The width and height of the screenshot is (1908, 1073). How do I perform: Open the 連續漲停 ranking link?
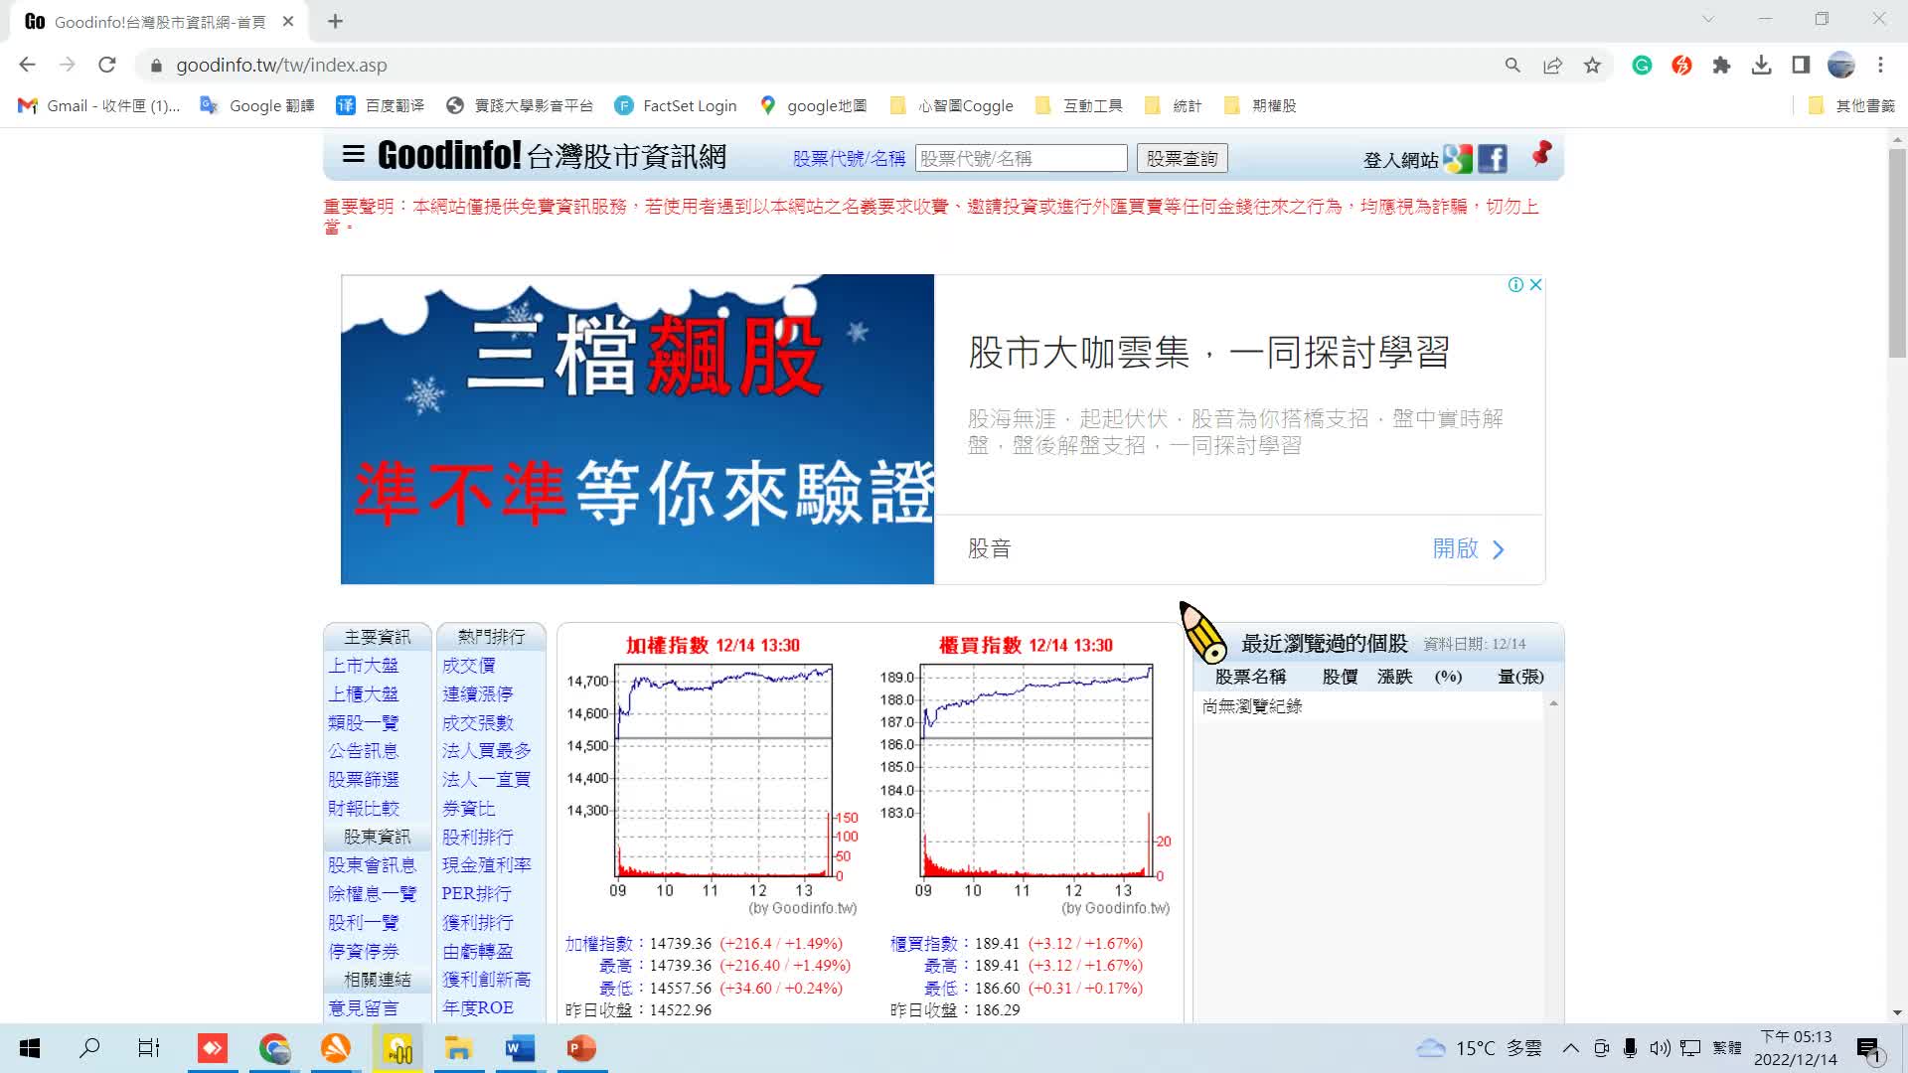[x=478, y=694]
